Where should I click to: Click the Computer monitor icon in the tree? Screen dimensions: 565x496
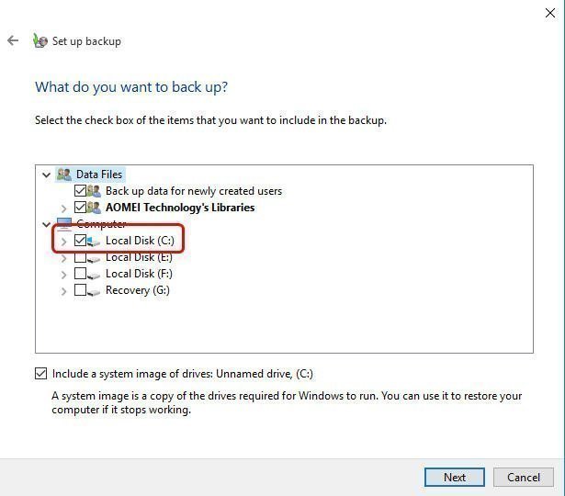(x=63, y=223)
